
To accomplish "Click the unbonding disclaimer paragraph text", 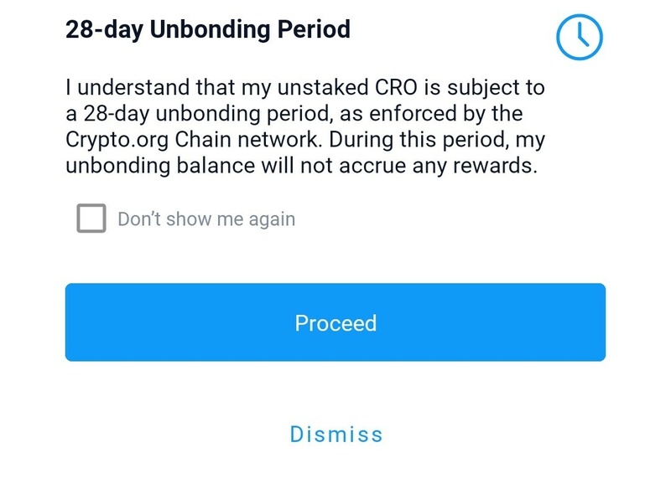I will tap(305, 126).
